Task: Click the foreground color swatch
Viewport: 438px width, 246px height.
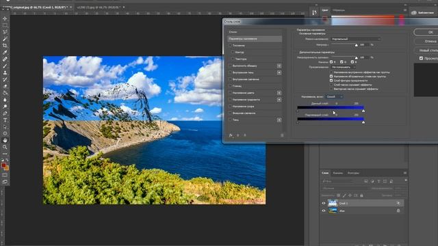Action: [3, 165]
